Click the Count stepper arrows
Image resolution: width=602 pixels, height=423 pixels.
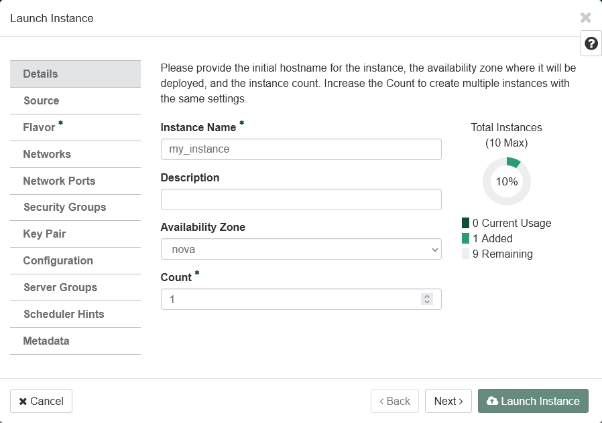427,299
